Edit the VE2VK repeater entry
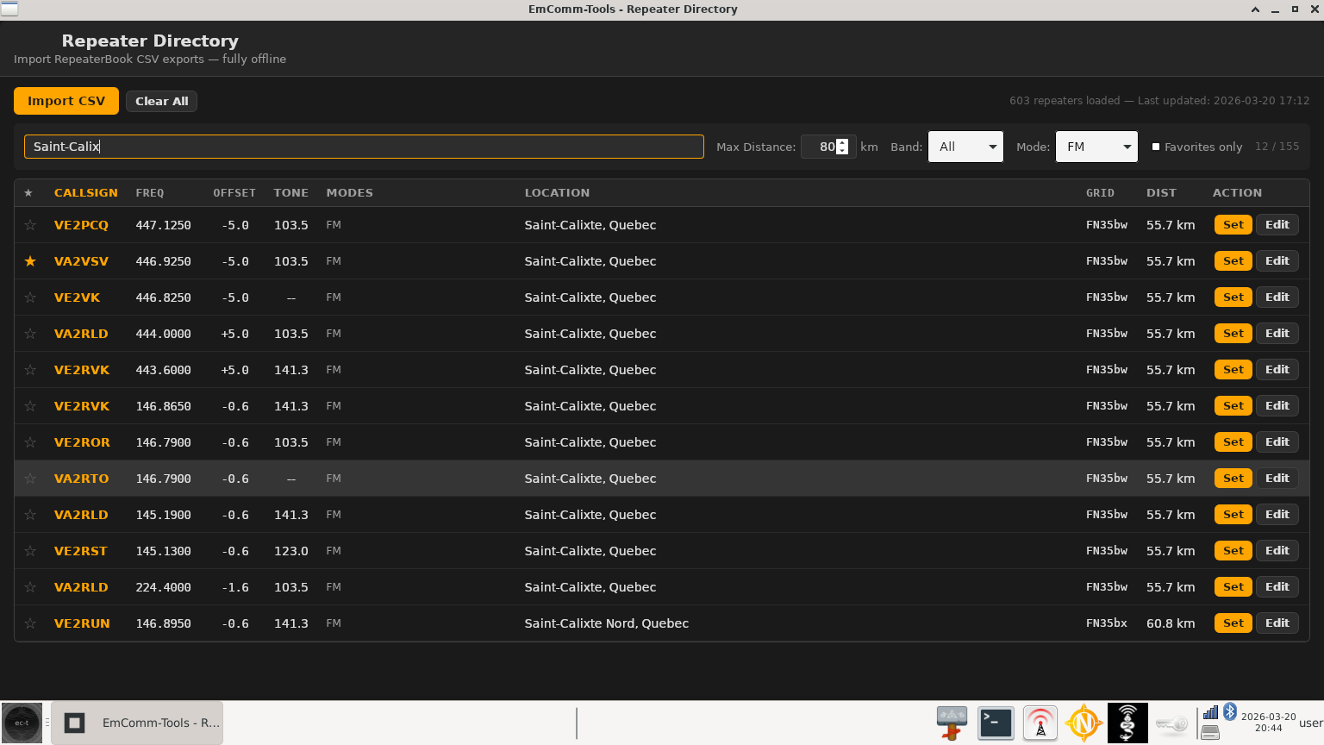This screenshot has height=745, width=1324. click(1277, 297)
